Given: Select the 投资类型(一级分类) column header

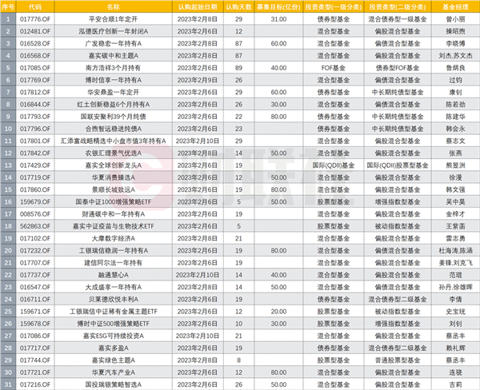Looking at the screenshot, I should point(334,6).
